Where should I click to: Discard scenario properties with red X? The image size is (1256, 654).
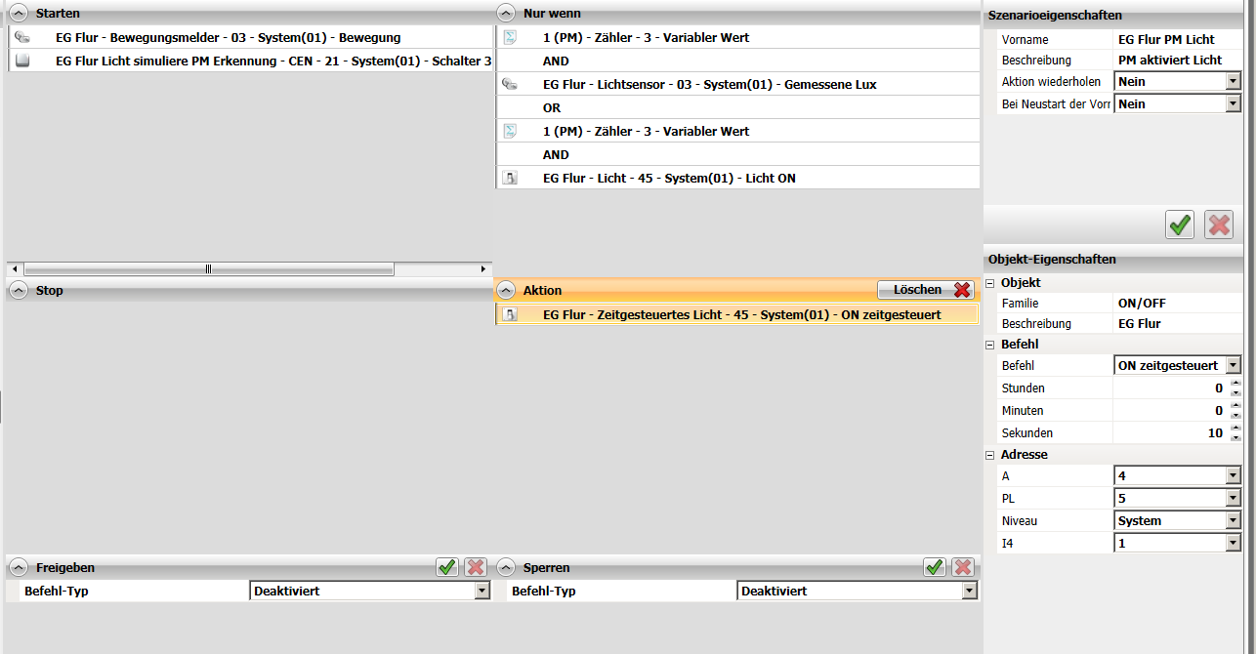[x=1219, y=225]
